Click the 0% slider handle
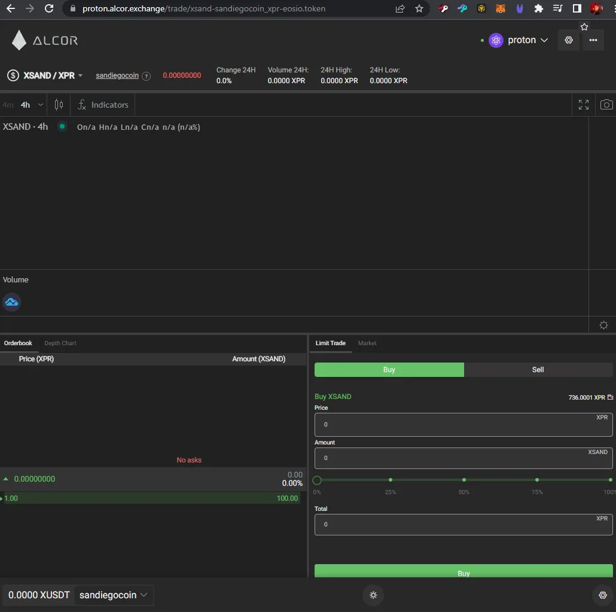616x612 pixels. (317, 480)
